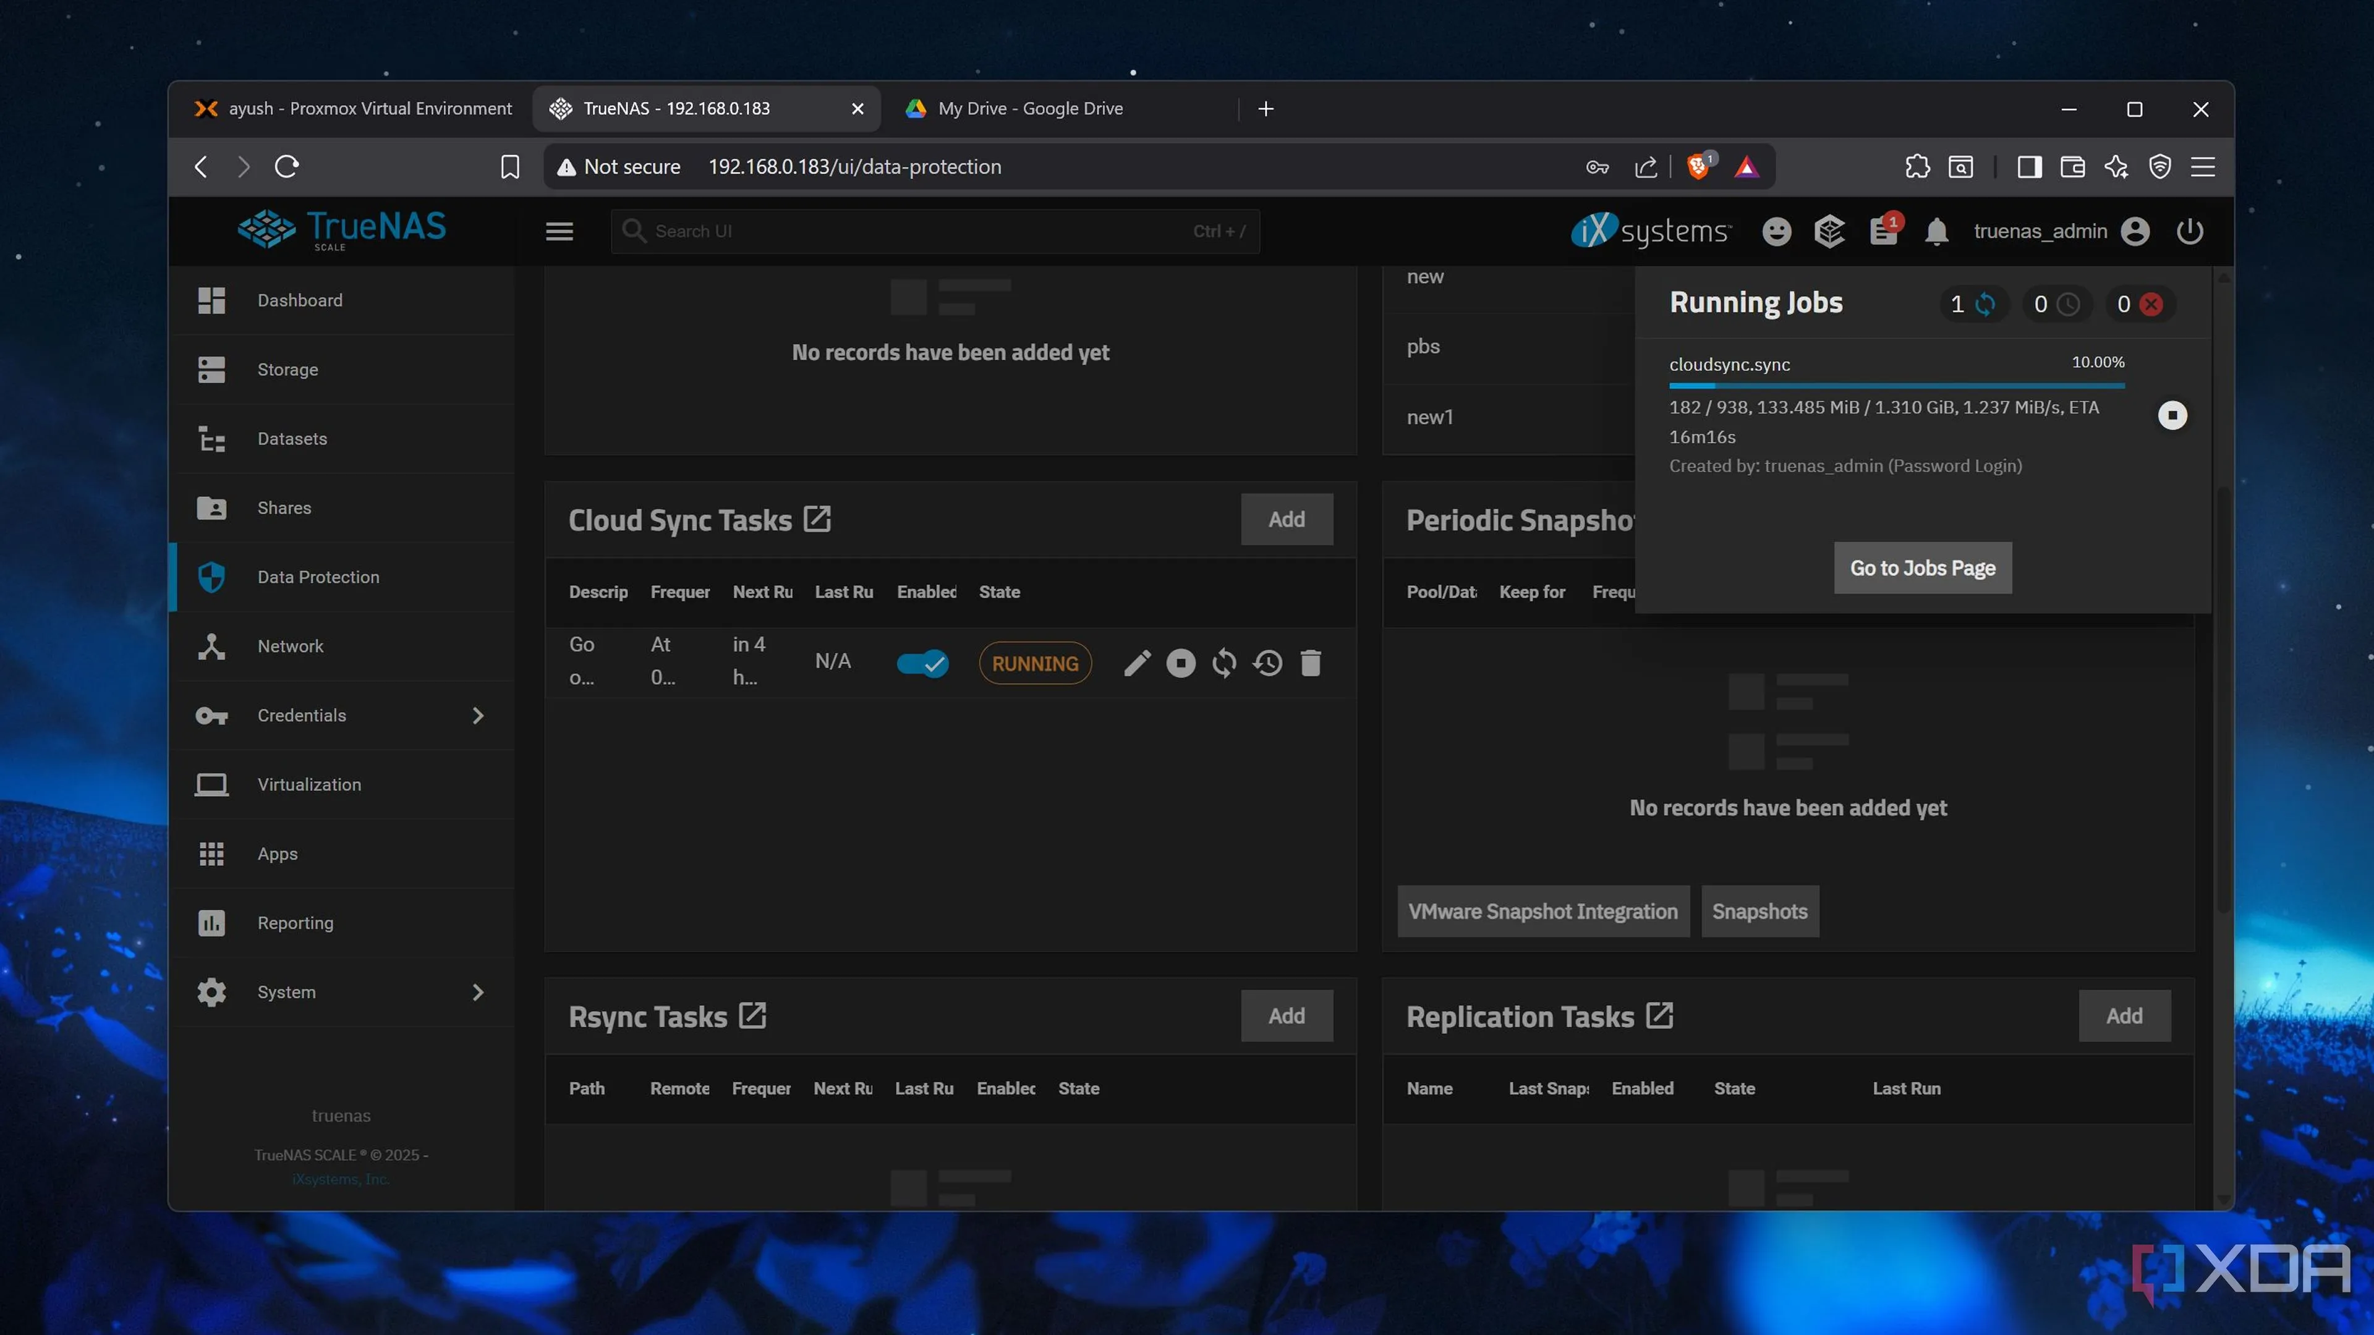
Task: Click the restore history icon
Action: (1267, 663)
